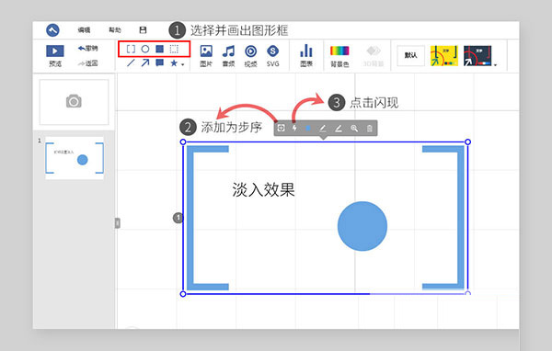Image resolution: width=552 pixels, height=351 pixels.
Task: Click the round blue app logo icon
Action: pyautogui.click(x=52, y=30)
